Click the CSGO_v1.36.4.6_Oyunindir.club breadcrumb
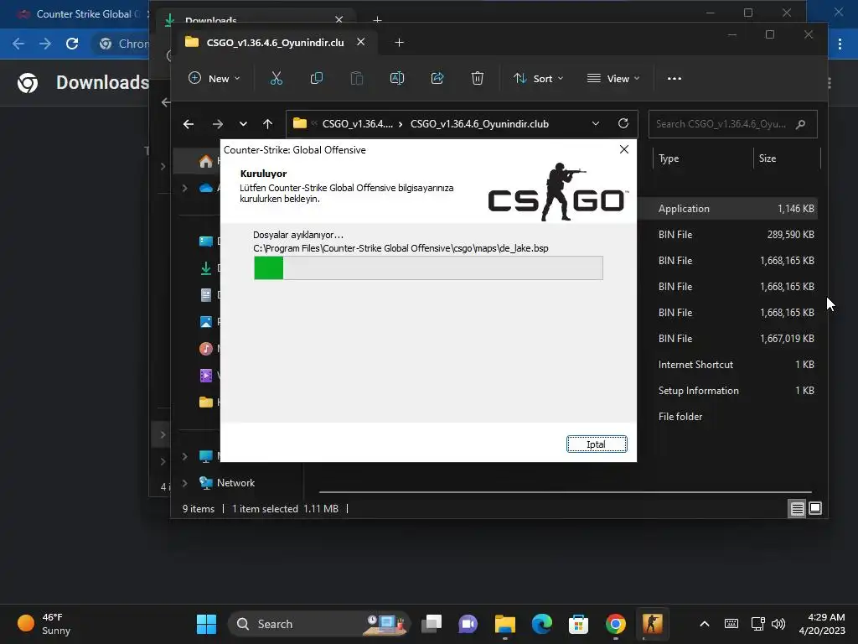858x644 pixels. click(x=479, y=124)
